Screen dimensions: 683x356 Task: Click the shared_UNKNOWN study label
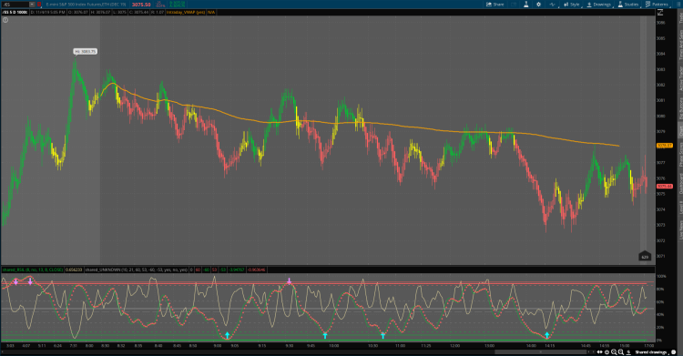coord(137,270)
